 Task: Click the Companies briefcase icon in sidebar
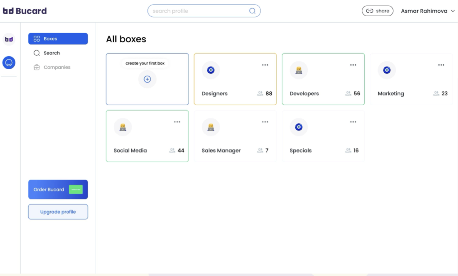37,67
